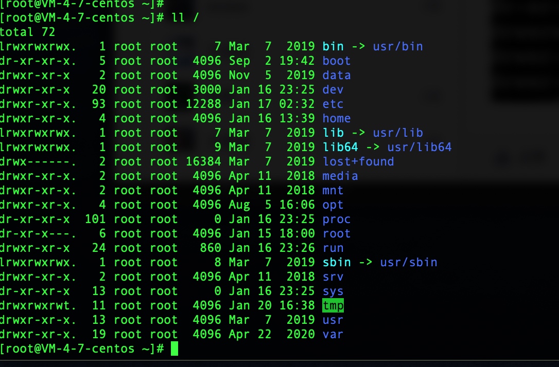The width and height of the screenshot is (559, 367).
Task: Click the 'media' directory name
Action: (340, 176)
